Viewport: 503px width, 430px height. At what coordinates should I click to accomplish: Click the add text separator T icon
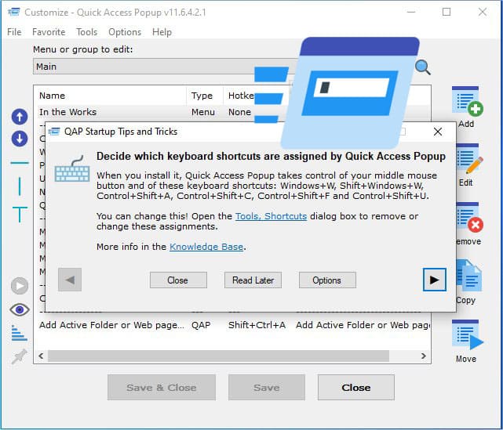[x=20, y=215]
